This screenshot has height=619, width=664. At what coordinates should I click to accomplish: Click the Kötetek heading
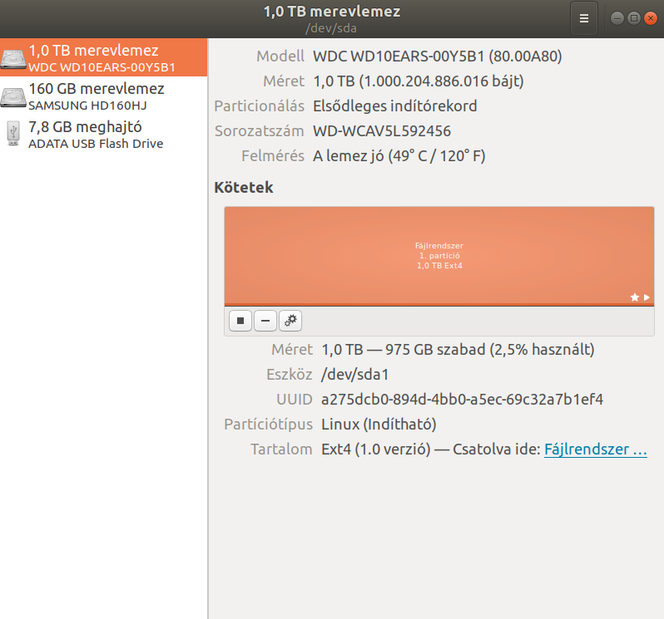244,187
